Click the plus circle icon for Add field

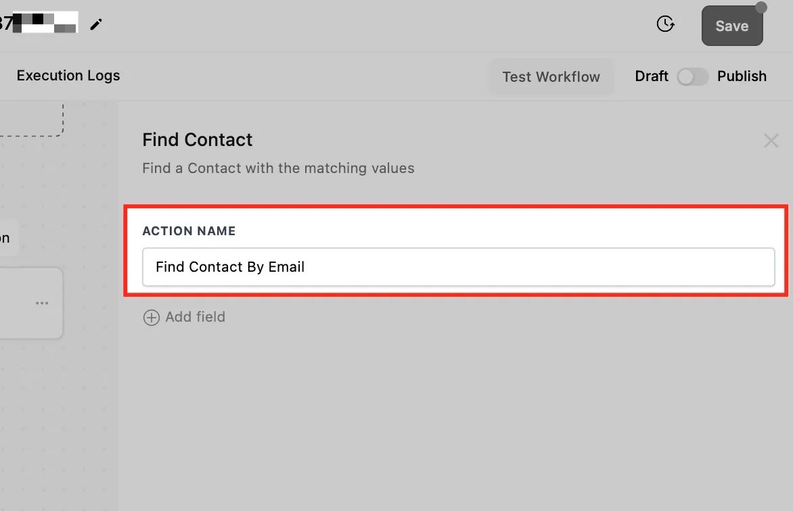pos(151,318)
